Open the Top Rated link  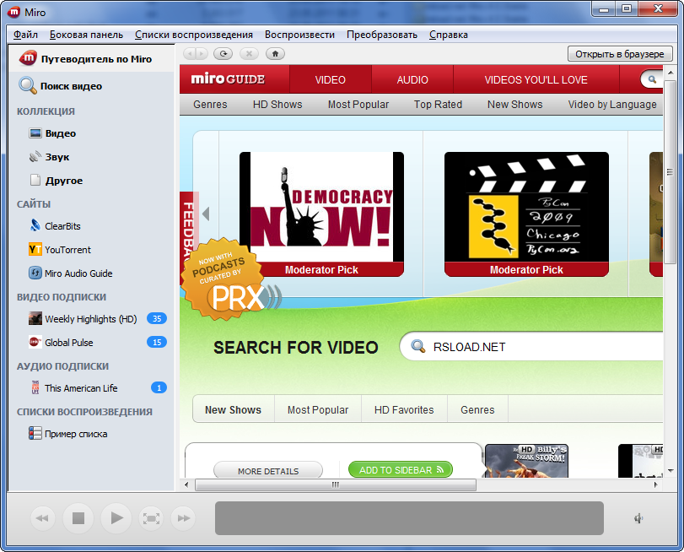coord(438,105)
